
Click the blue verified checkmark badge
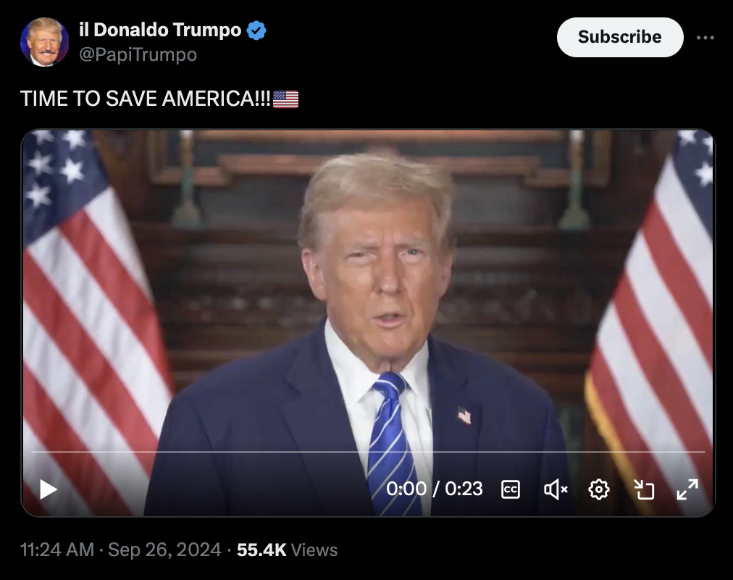pos(256,30)
